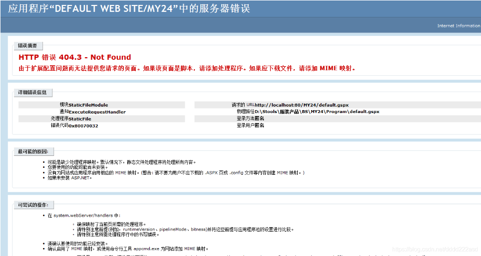
Task: Click the sub-bullet '请特别注意所需处理程序行中的书写错误'
Action: [118, 235]
